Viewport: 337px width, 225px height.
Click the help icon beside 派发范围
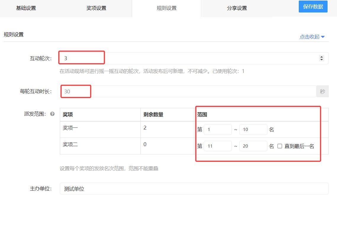tap(52, 114)
